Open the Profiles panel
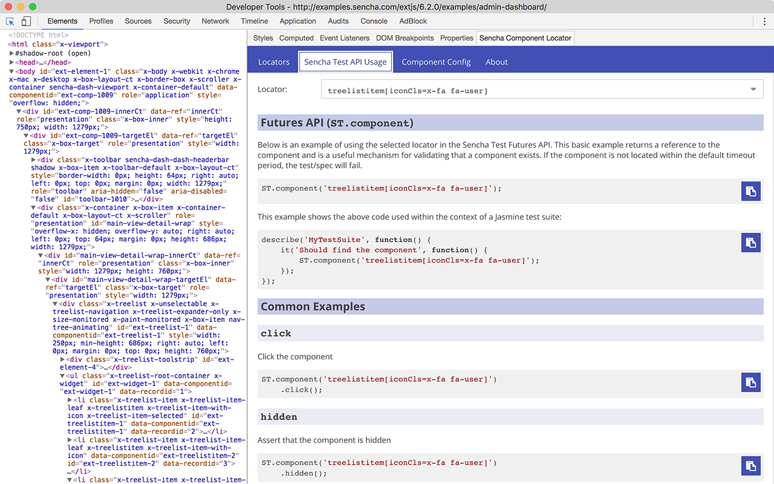This screenshot has height=484, width=774. click(101, 21)
